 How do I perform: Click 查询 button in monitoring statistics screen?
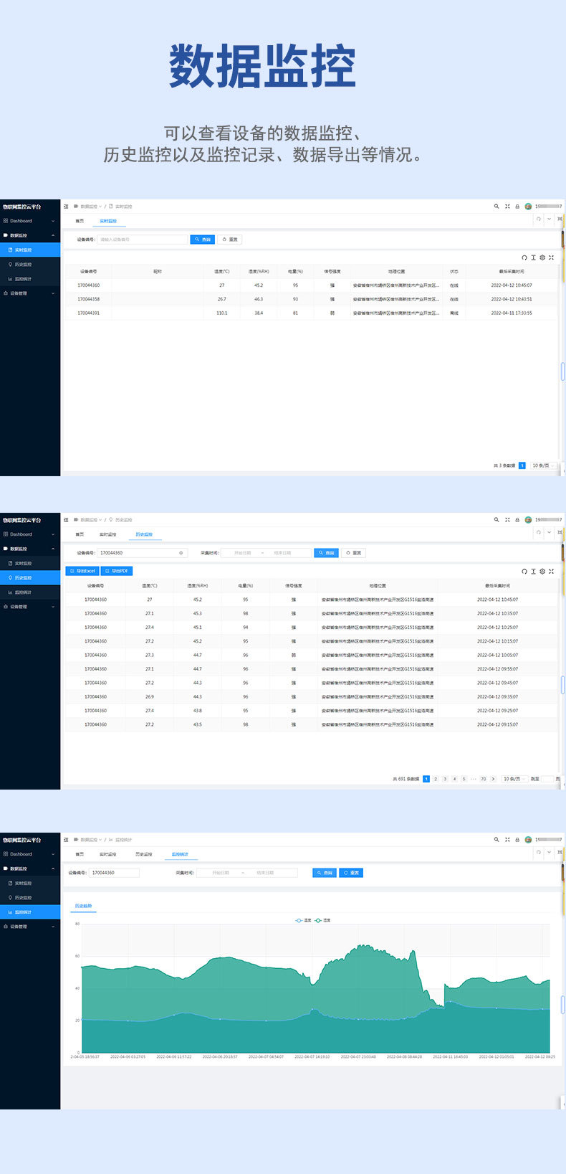[x=325, y=873]
